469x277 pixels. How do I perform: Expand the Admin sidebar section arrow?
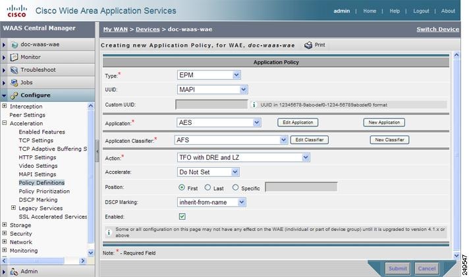(4, 272)
